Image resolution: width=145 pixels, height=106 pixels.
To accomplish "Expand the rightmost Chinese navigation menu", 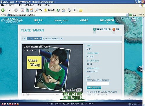I will (x=107, y=20).
